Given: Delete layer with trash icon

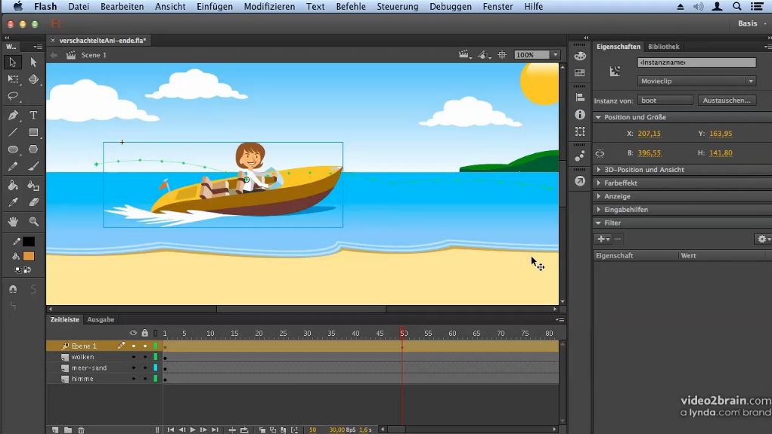Looking at the screenshot, I should pos(81,429).
